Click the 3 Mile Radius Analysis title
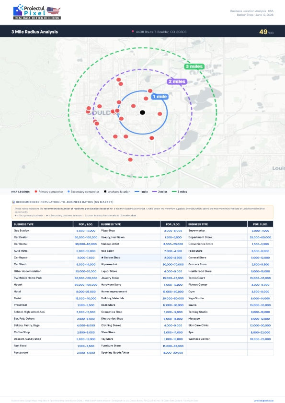This screenshot has width=285, height=403. coord(34,32)
